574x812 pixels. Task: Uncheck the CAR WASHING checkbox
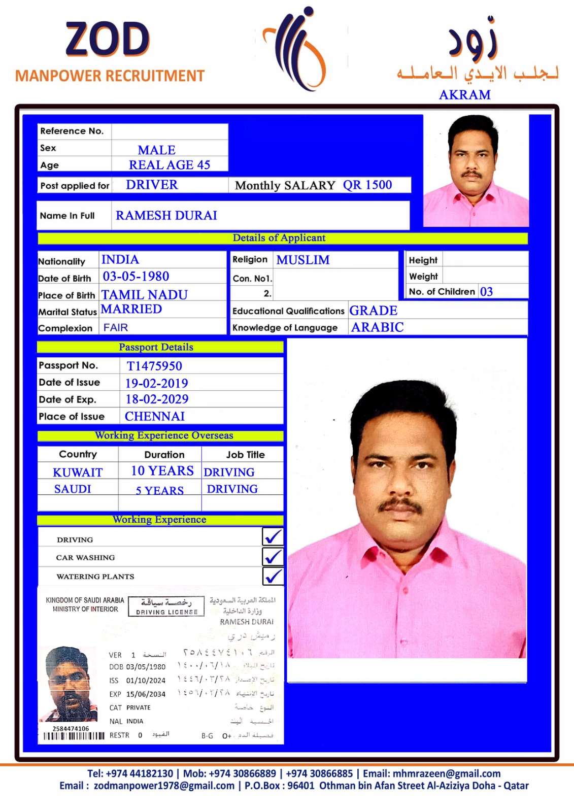point(273,557)
